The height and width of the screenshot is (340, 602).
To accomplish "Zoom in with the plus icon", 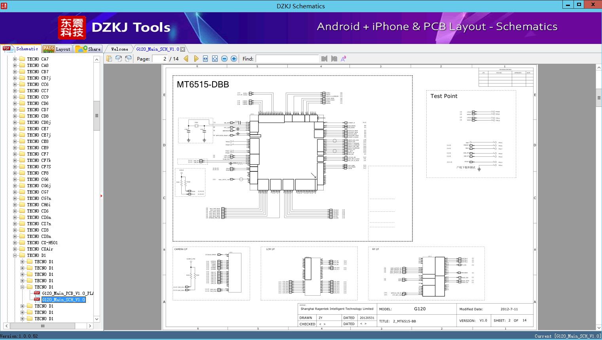I will tap(234, 59).
